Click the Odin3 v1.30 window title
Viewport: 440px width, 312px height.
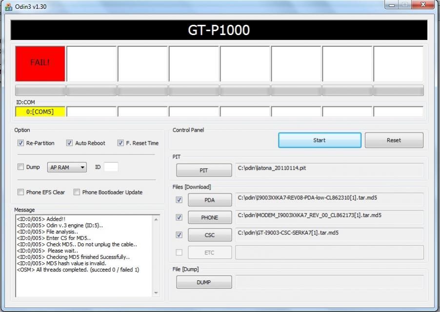pos(31,7)
